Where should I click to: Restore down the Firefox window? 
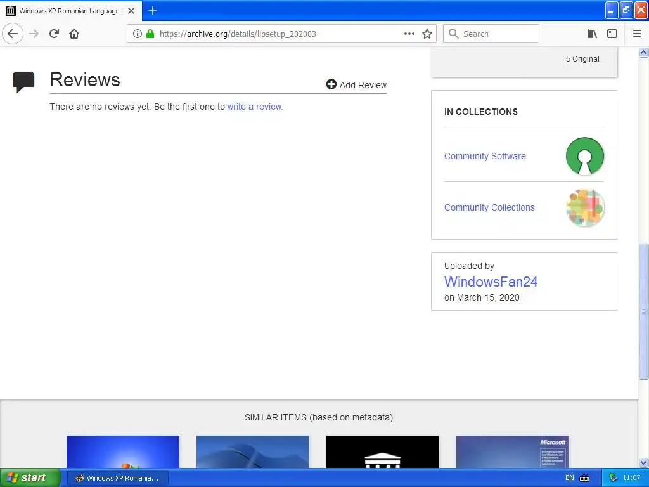626,10
